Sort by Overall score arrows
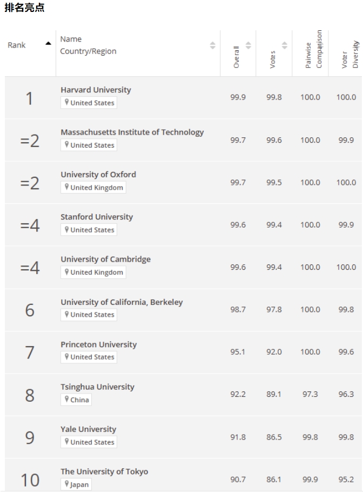The image size is (363, 492). pos(248,45)
